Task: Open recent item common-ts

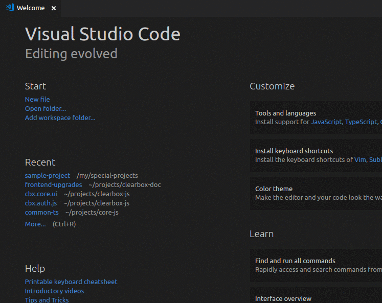Action: tap(41, 212)
